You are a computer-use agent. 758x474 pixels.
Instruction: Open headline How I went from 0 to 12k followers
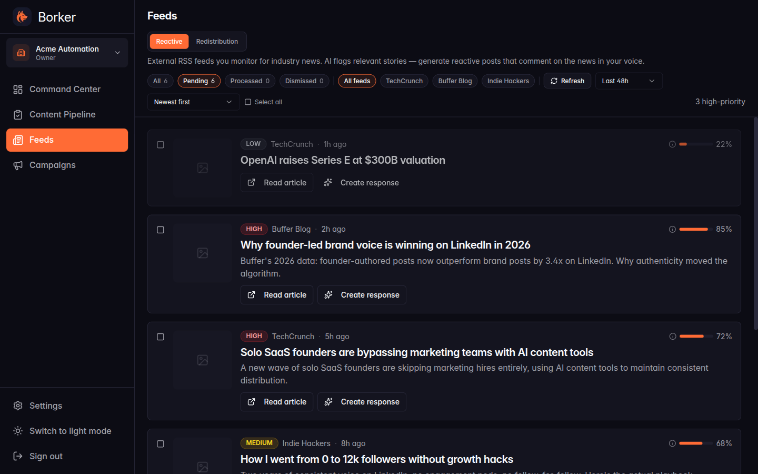click(x=377, y=459)
